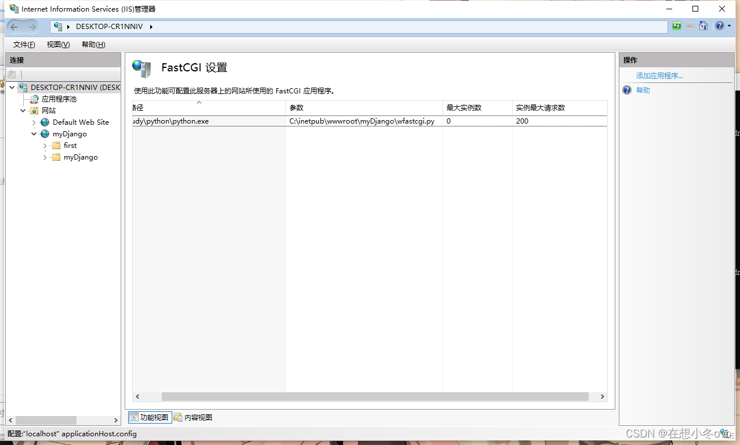This screenshot has width=740, height=445.
Task: Click the server icon in address bar
Action: (58, 27)
